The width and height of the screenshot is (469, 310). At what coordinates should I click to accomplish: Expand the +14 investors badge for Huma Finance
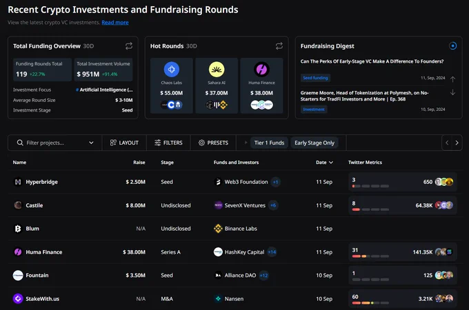point(272,252)
